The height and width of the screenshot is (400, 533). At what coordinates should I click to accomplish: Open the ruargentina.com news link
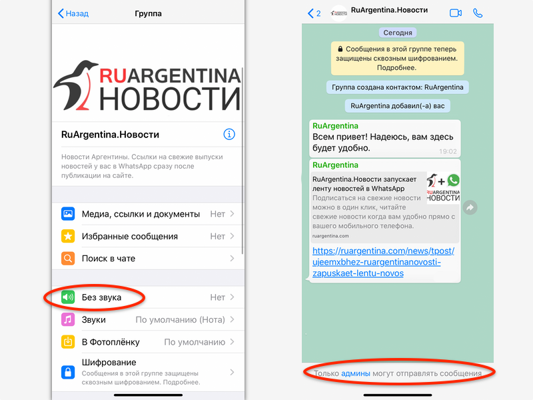384,262
